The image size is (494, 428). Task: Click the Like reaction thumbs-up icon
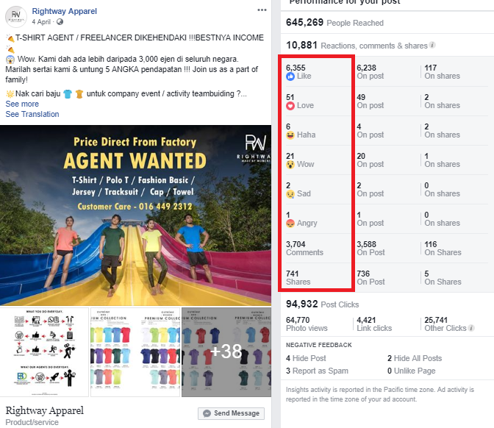pyautogui.click(x=290, y=76)
